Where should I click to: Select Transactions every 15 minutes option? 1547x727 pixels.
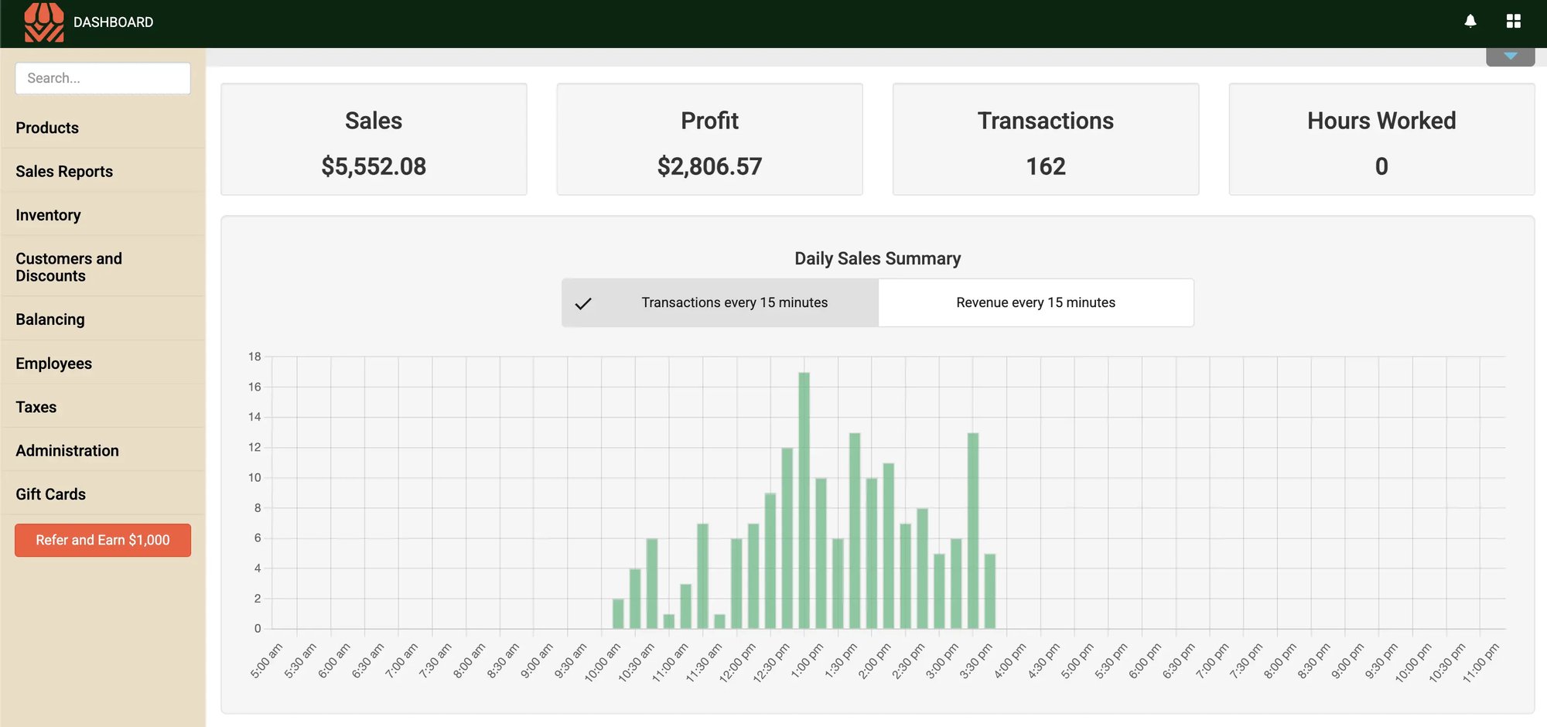[x=733, y=302]
